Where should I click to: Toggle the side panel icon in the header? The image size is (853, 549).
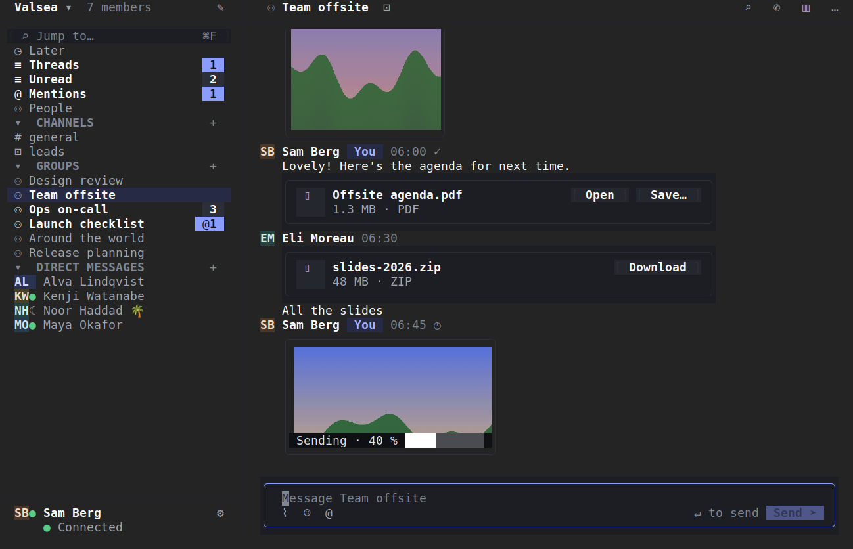click(x=806, y=8)
